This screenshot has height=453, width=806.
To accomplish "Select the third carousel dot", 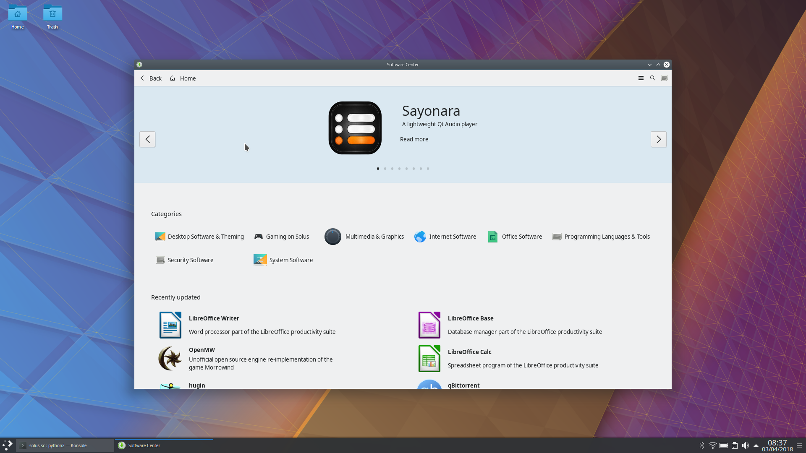I will 392,169.
